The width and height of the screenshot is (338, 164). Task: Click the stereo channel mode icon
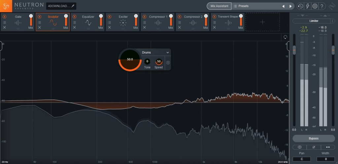click(300, 147)
